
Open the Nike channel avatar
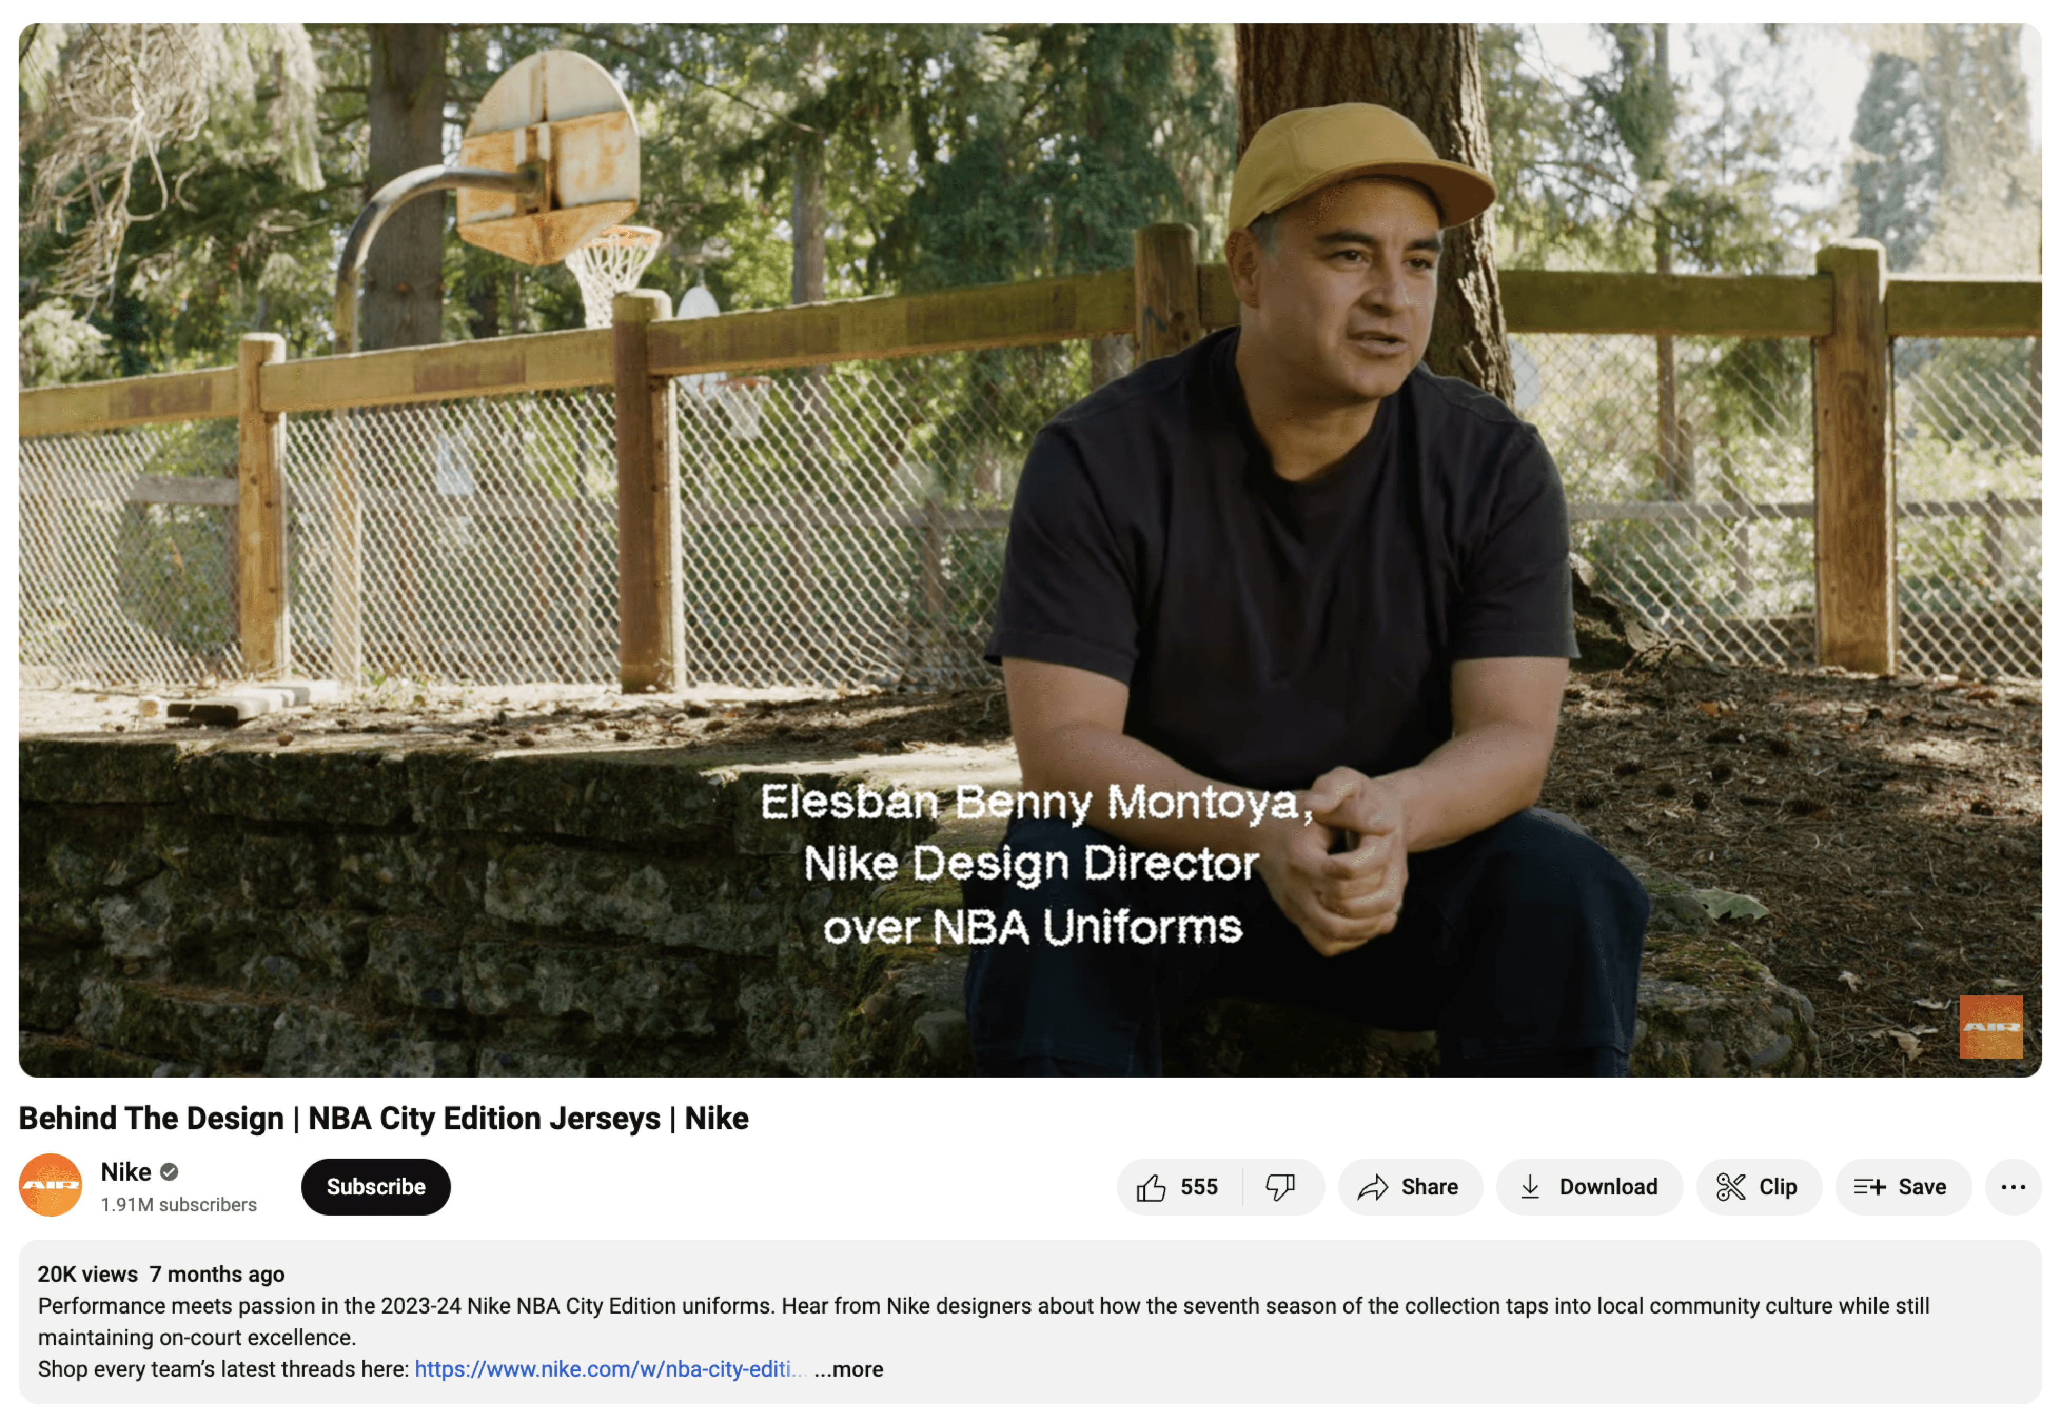tap(51, 1185)
